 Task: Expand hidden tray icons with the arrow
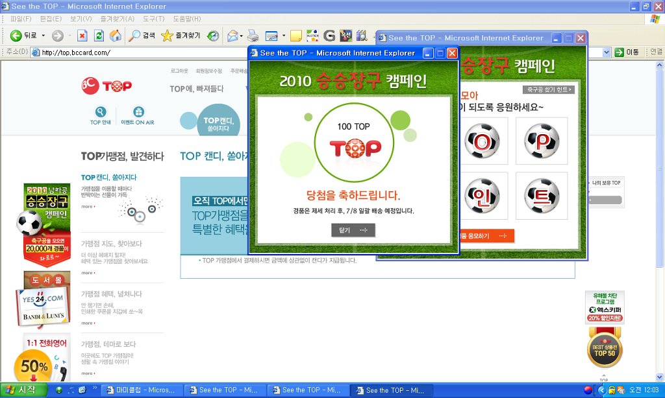(x=602, y=390)
